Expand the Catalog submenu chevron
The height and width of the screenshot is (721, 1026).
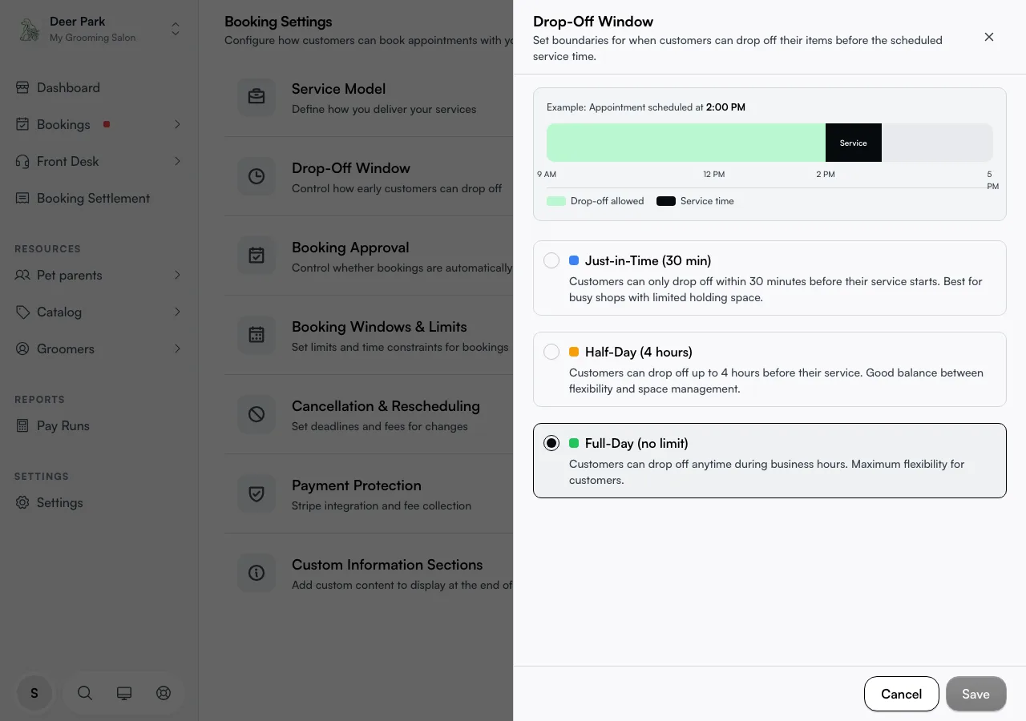pos(177,312)
